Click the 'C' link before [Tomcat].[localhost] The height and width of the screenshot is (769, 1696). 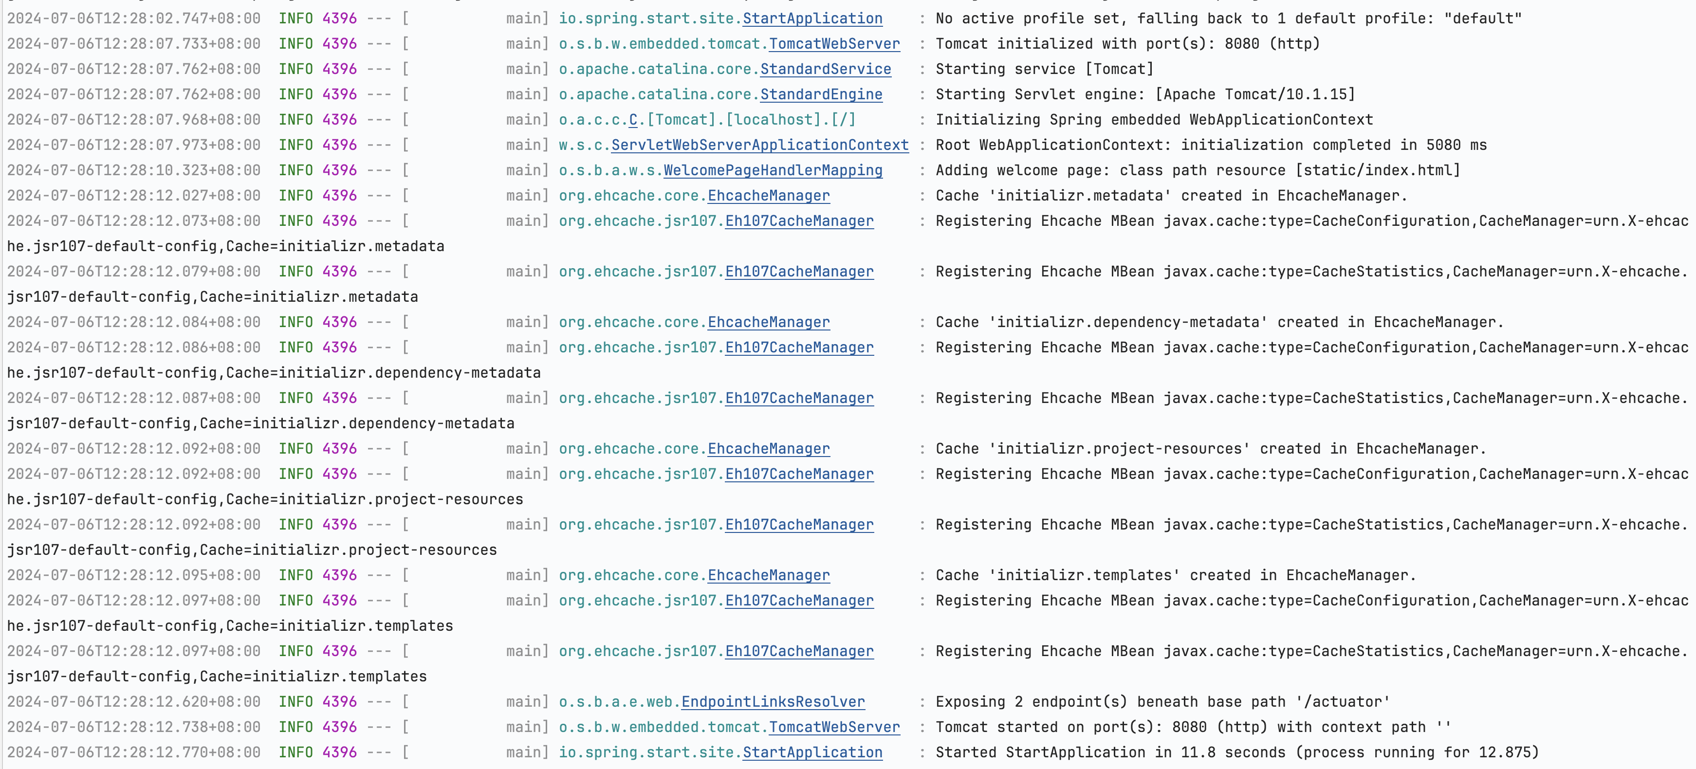click(633, 120)
